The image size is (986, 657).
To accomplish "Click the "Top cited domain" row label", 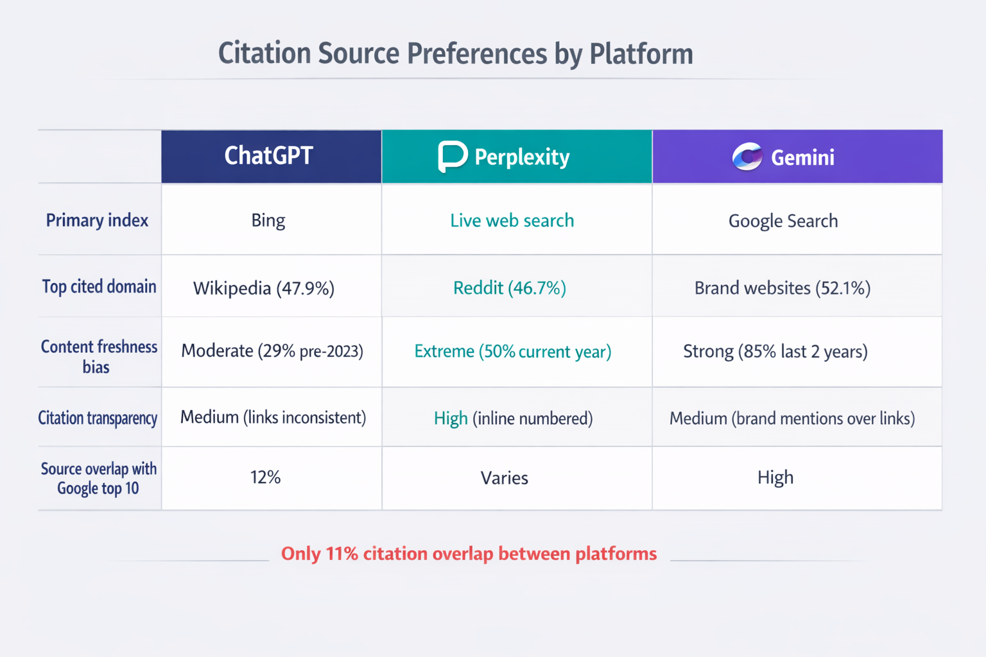I will click(99, 286).
